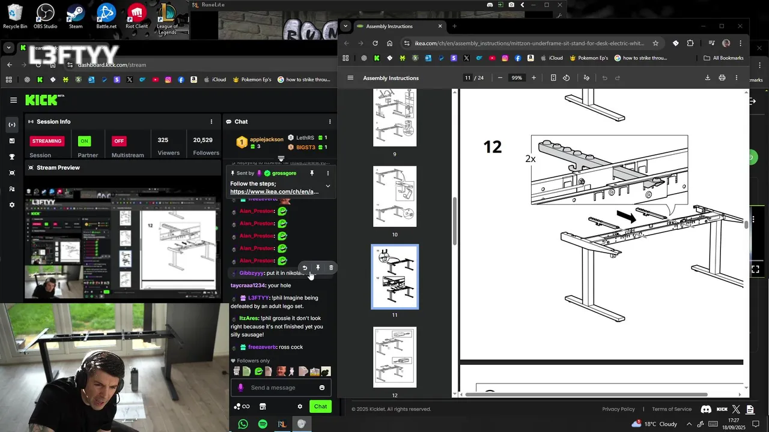The image size is (769, 432).
Task: Open Session Info three-dot options
Action: pyautogui.click(x=211, y=122)
